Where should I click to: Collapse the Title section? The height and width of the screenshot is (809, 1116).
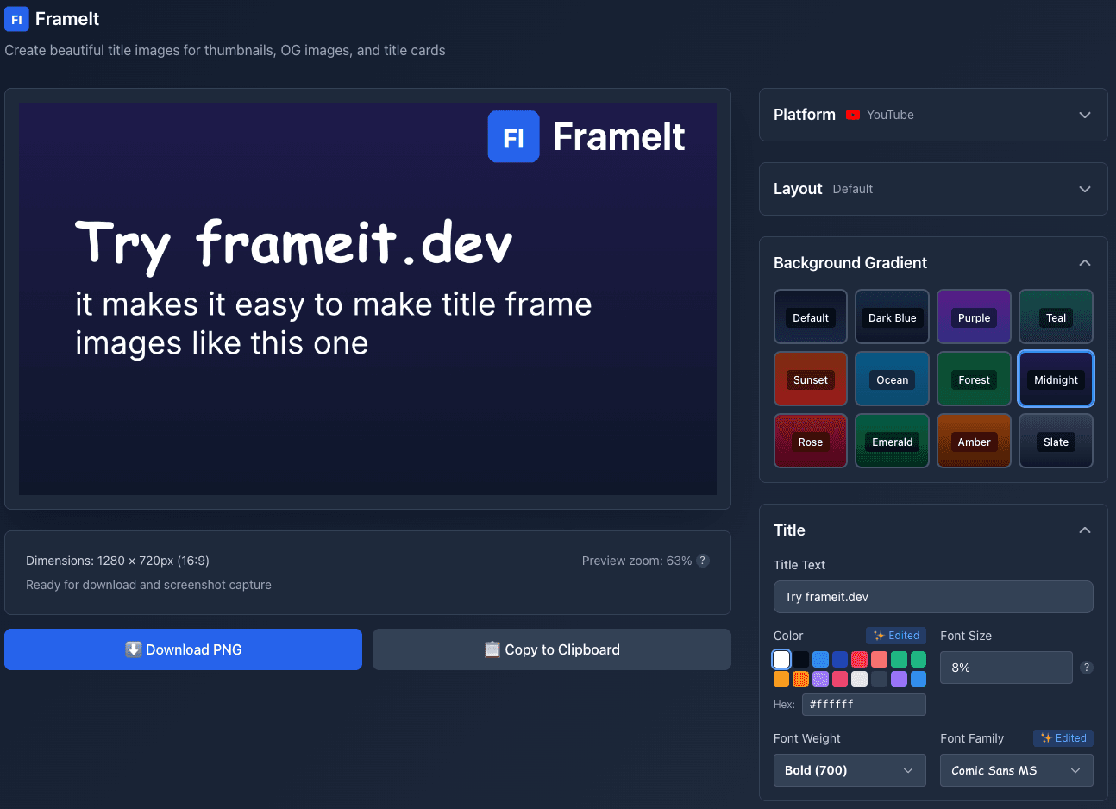pos(1084,530)
